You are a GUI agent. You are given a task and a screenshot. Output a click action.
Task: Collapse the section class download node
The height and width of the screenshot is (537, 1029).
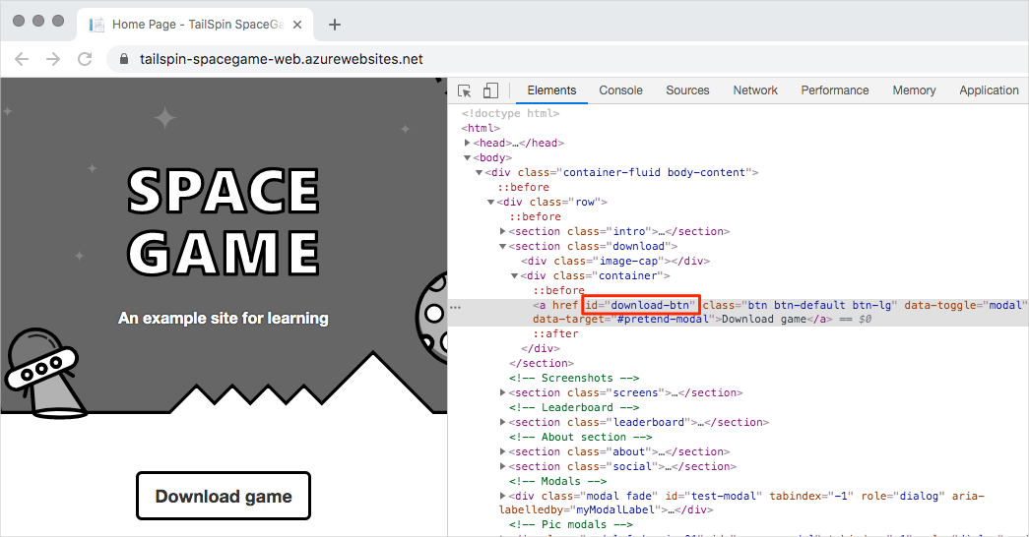pos(503,247)
